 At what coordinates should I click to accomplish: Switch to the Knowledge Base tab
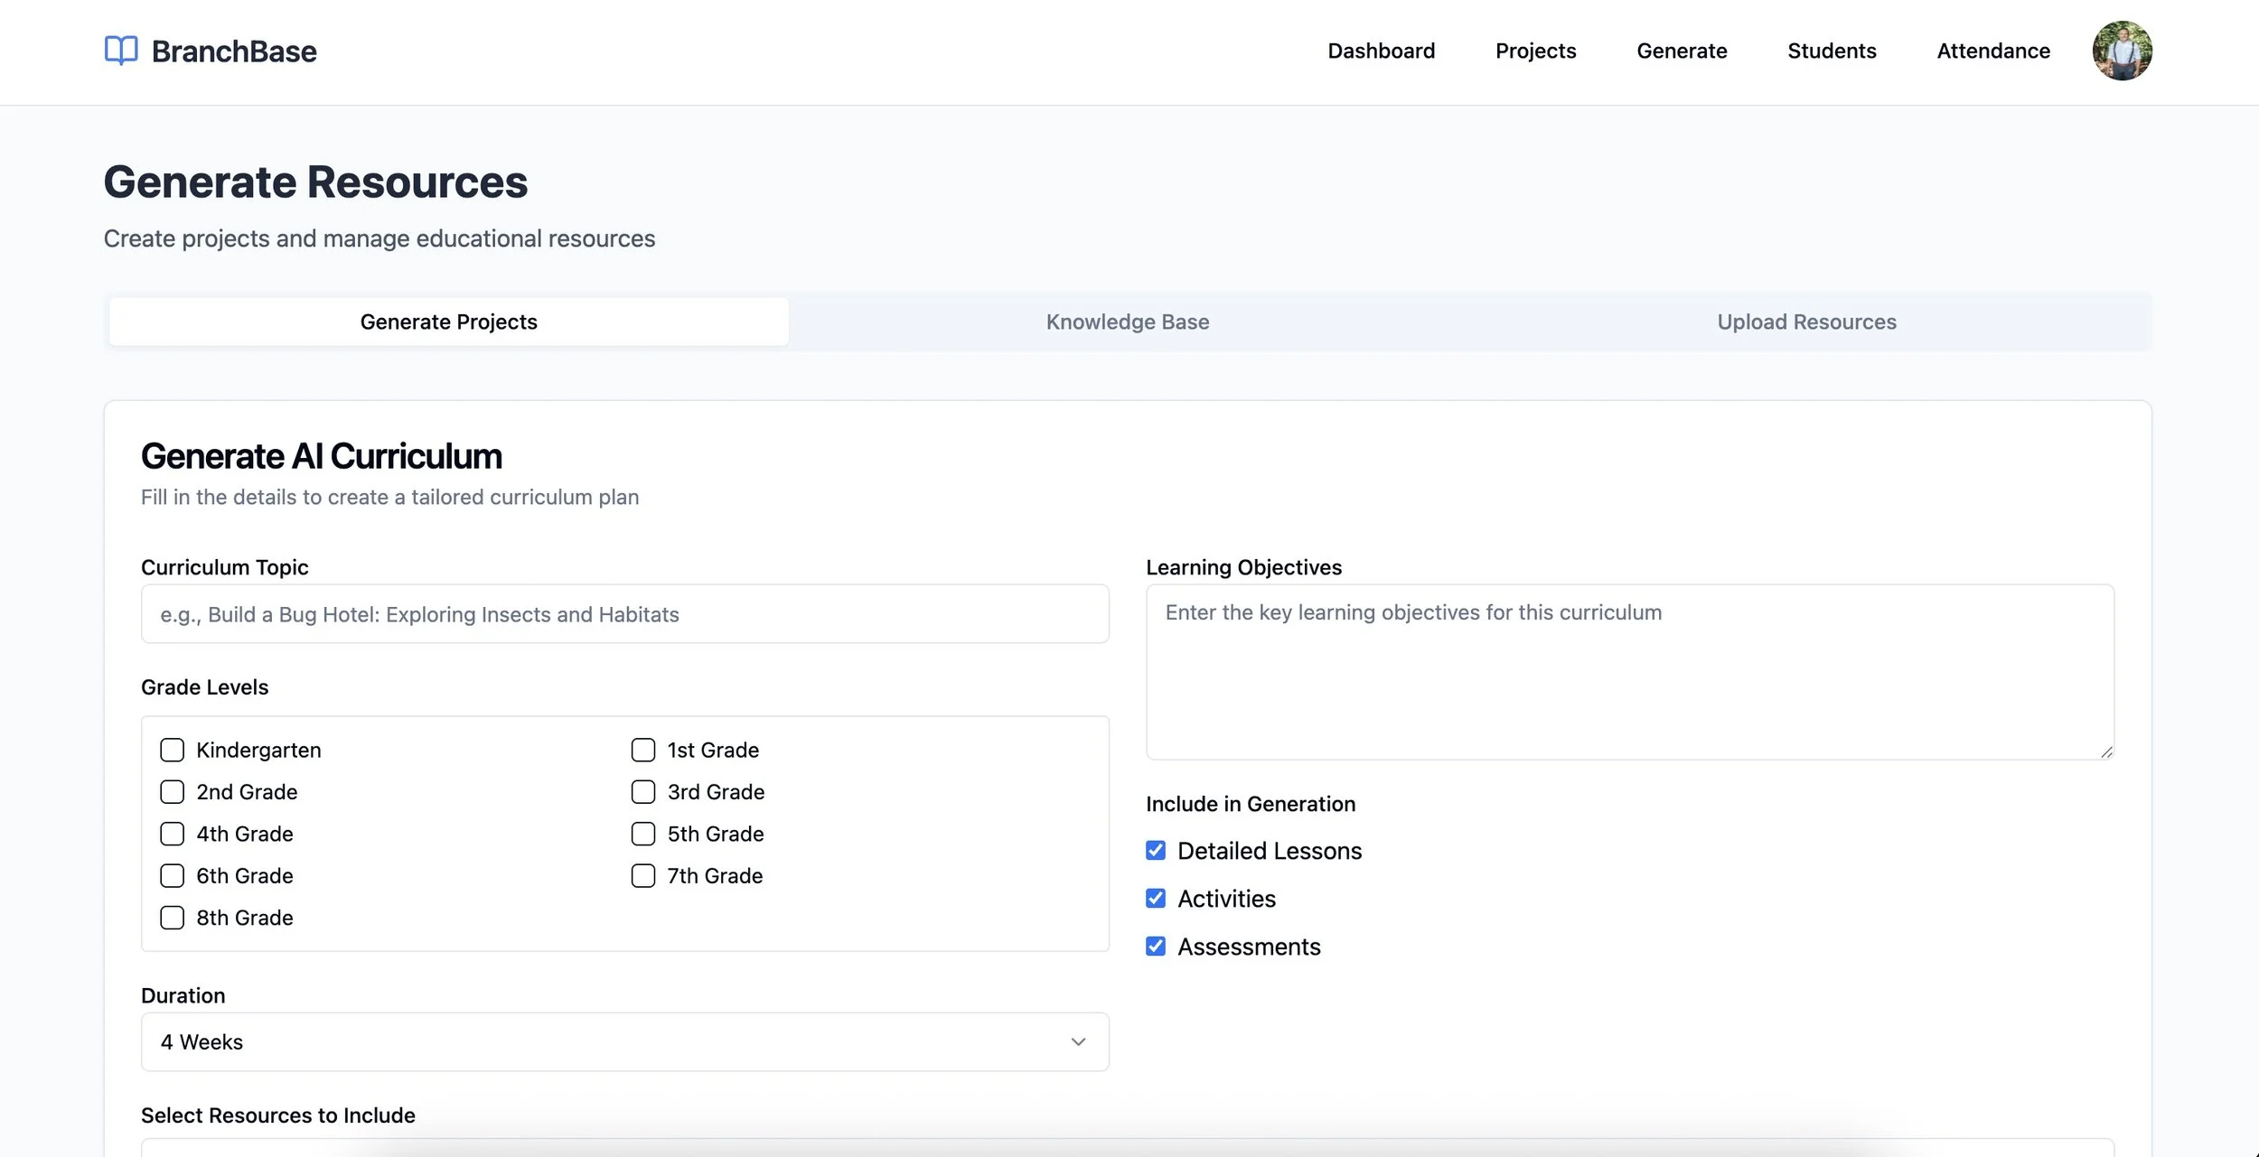(x=1127, y=322)
